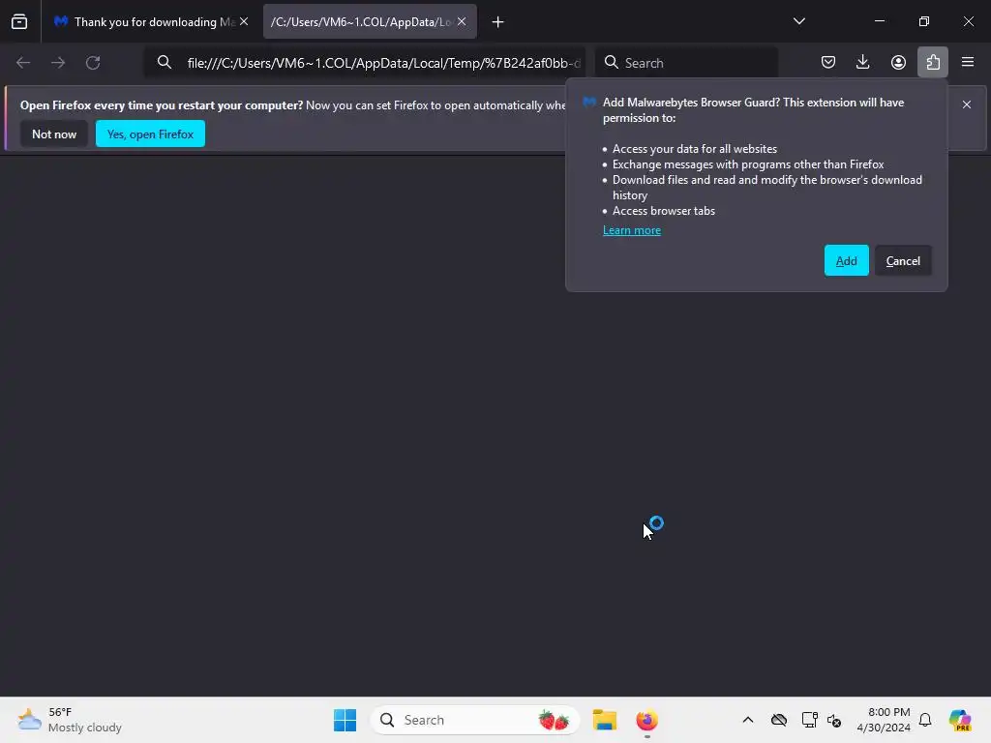Open the weather widget 56°F
The width and height of the screenshot is (991, 743).
click(71, 720)
